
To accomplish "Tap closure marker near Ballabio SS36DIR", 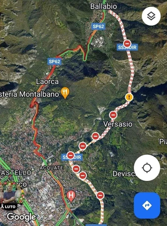I will coord(127,44).
